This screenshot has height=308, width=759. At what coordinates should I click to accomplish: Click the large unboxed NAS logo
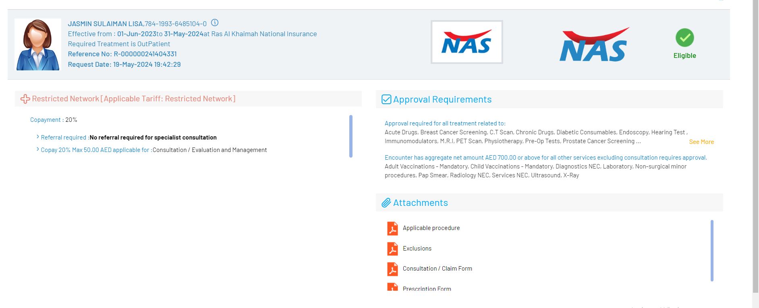[x=594, y=45]
